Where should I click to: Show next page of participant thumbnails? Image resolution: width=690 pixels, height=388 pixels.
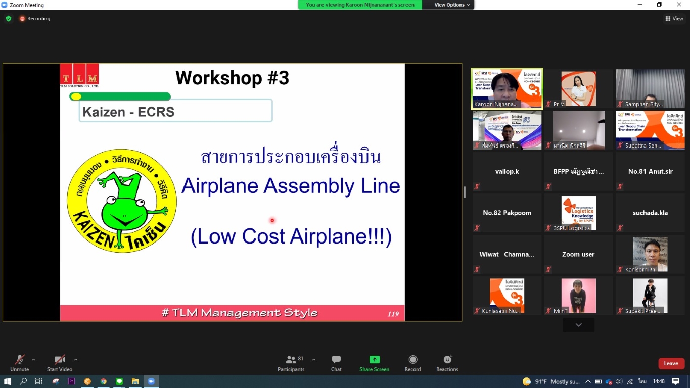point(579,325)
